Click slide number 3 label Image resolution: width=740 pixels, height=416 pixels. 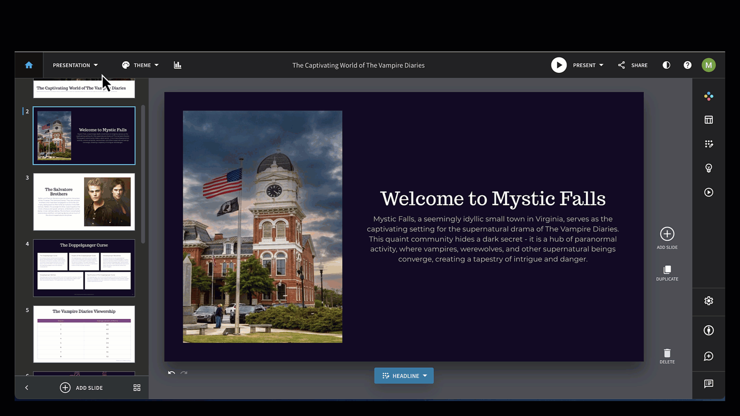pos(27,178)
